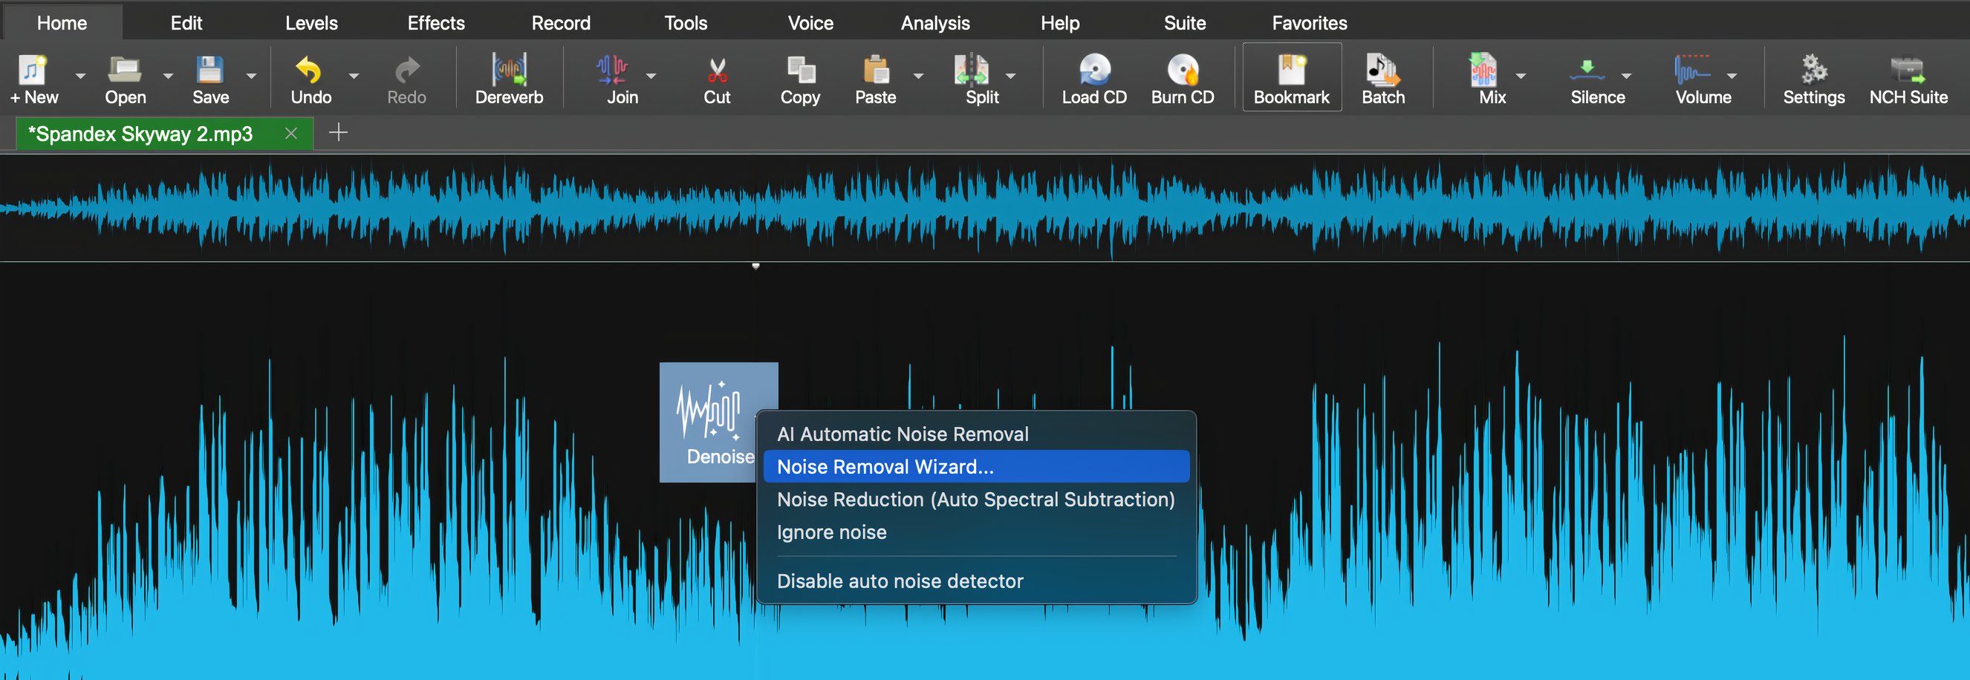Add a Bookmark

1291,76
